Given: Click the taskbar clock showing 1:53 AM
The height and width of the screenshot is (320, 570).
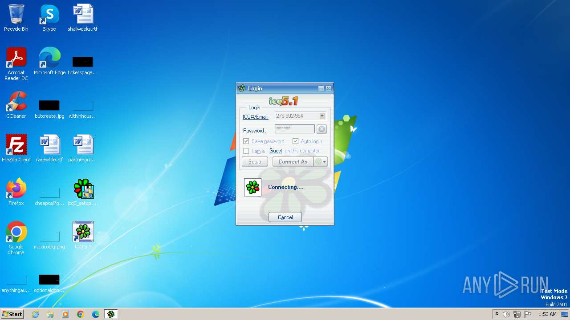Looking at the screenshot, I should (x=547, y=314).
